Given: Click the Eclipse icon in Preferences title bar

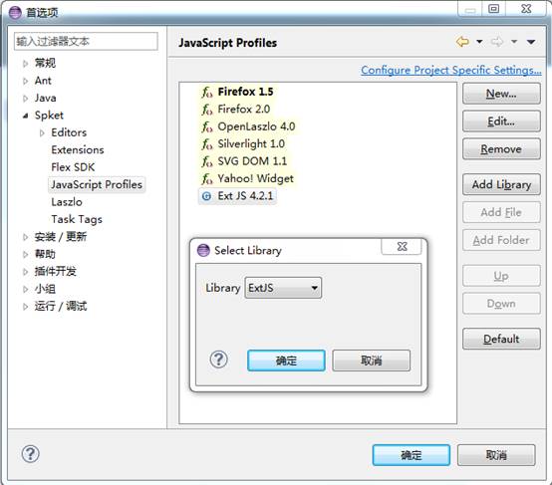Looking at the screenshot, I should coord(15,13).
